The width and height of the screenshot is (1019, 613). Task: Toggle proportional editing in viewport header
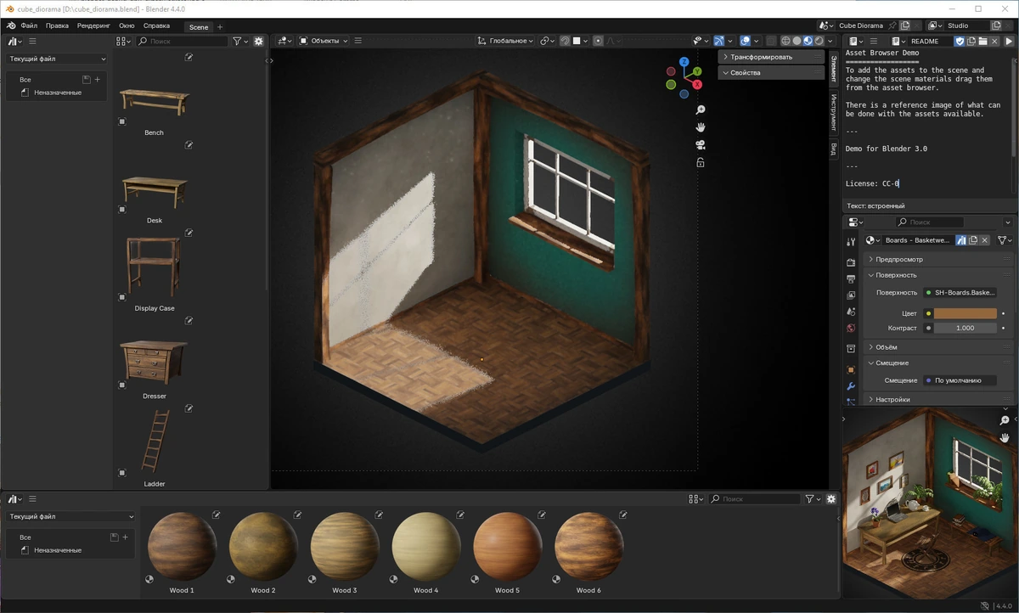click(x=598, y=41)
